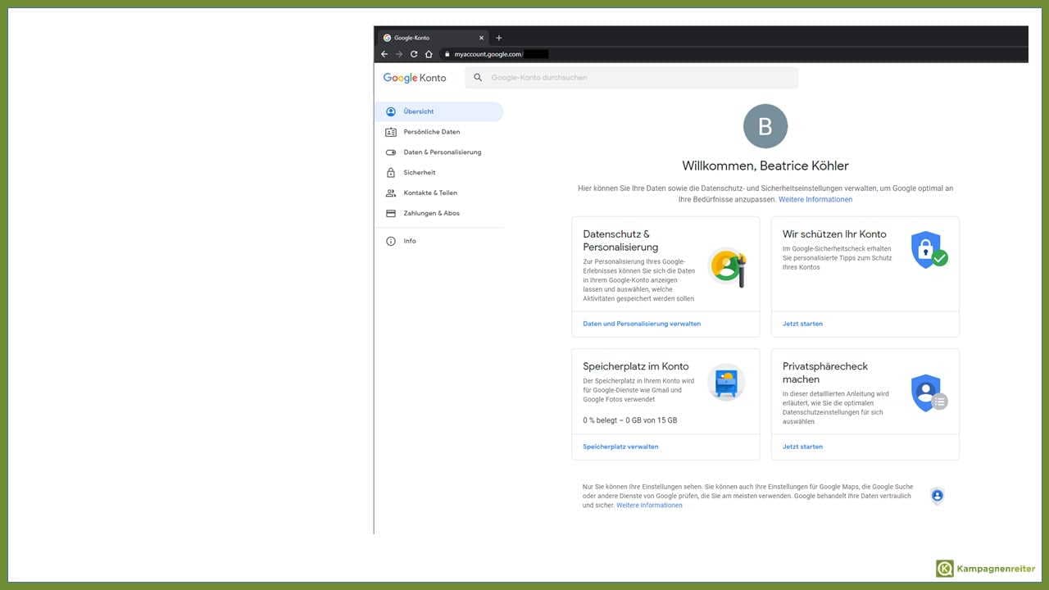
Task: Click the profile avatar with letter B
Action: coord(765,126)
